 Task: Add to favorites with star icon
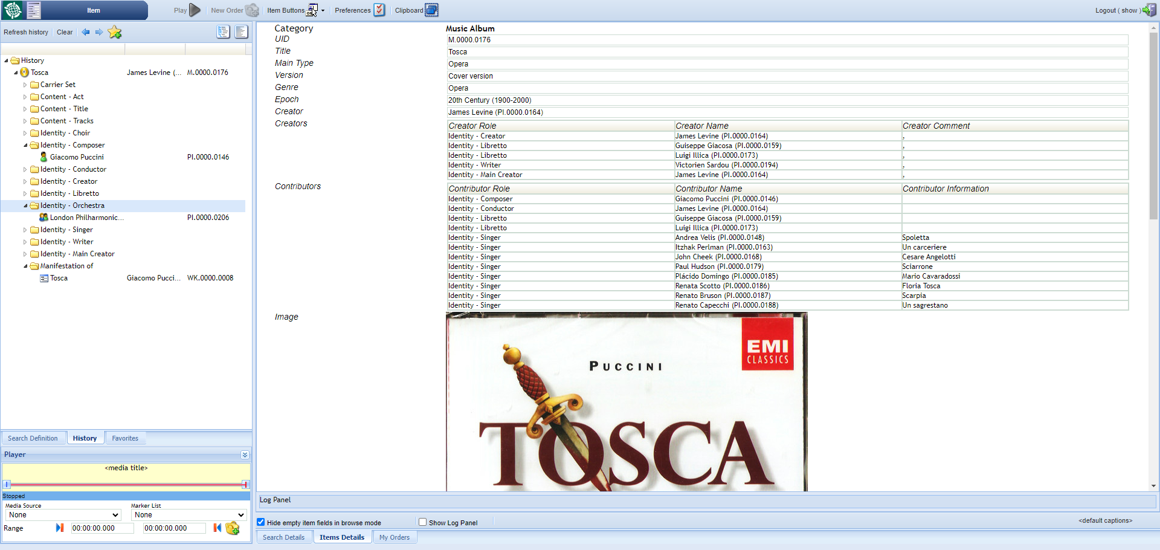pos(115,33)
